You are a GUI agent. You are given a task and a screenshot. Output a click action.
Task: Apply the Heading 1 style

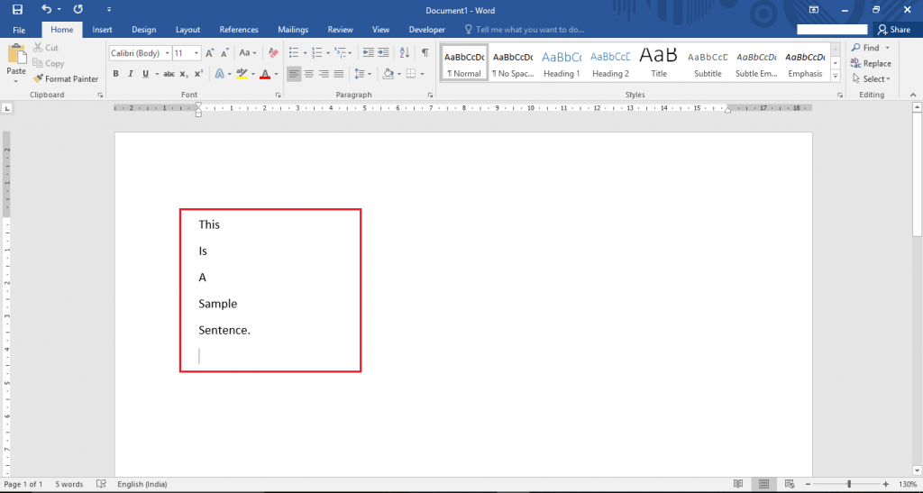coord(562,62)
